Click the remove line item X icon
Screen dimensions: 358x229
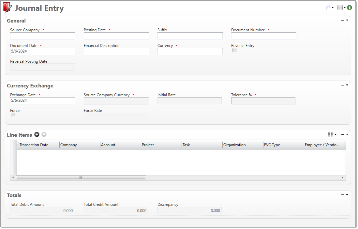pyautogui.click(x=44, y=135)
